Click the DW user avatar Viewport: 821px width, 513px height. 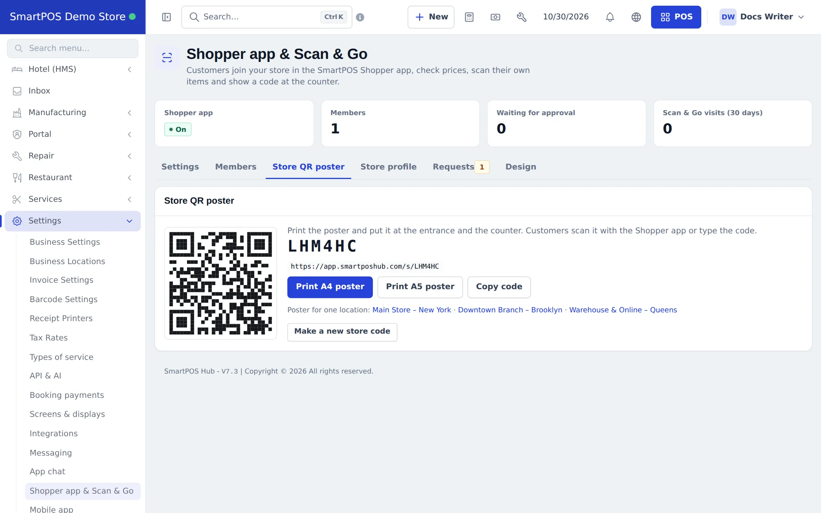coord(727,17)
